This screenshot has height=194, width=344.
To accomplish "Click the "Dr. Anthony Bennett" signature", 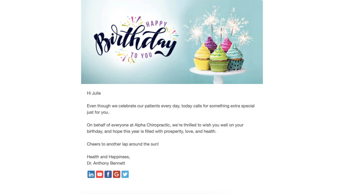I will coord(106,163).
